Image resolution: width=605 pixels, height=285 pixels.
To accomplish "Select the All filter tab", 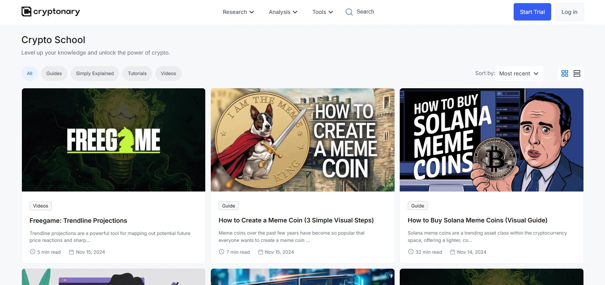I will click(x=30, y=73).
